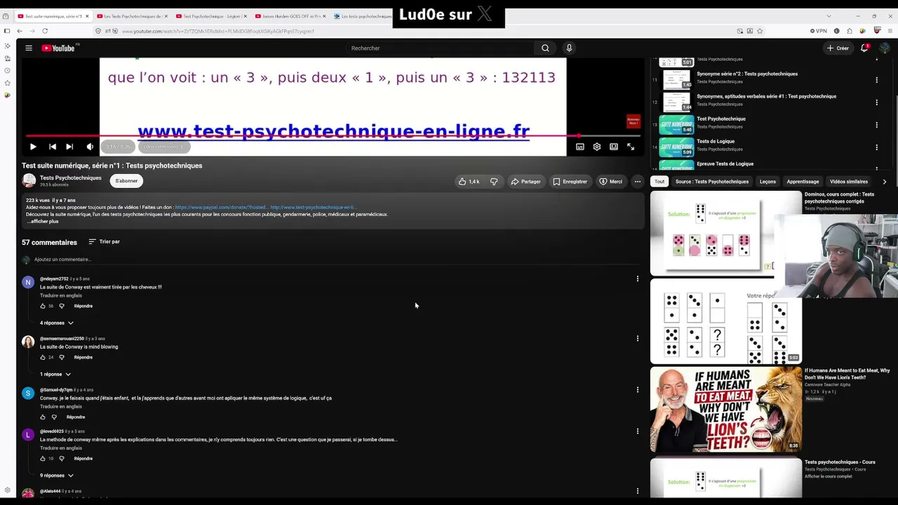Open the lion's teeth video thumbnail
The image size is (898, 505).
(x=725, y=410)
